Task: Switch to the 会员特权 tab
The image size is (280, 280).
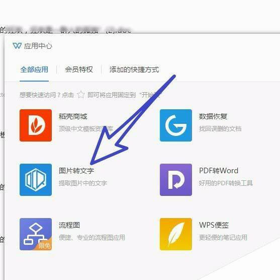Action: 79,69
